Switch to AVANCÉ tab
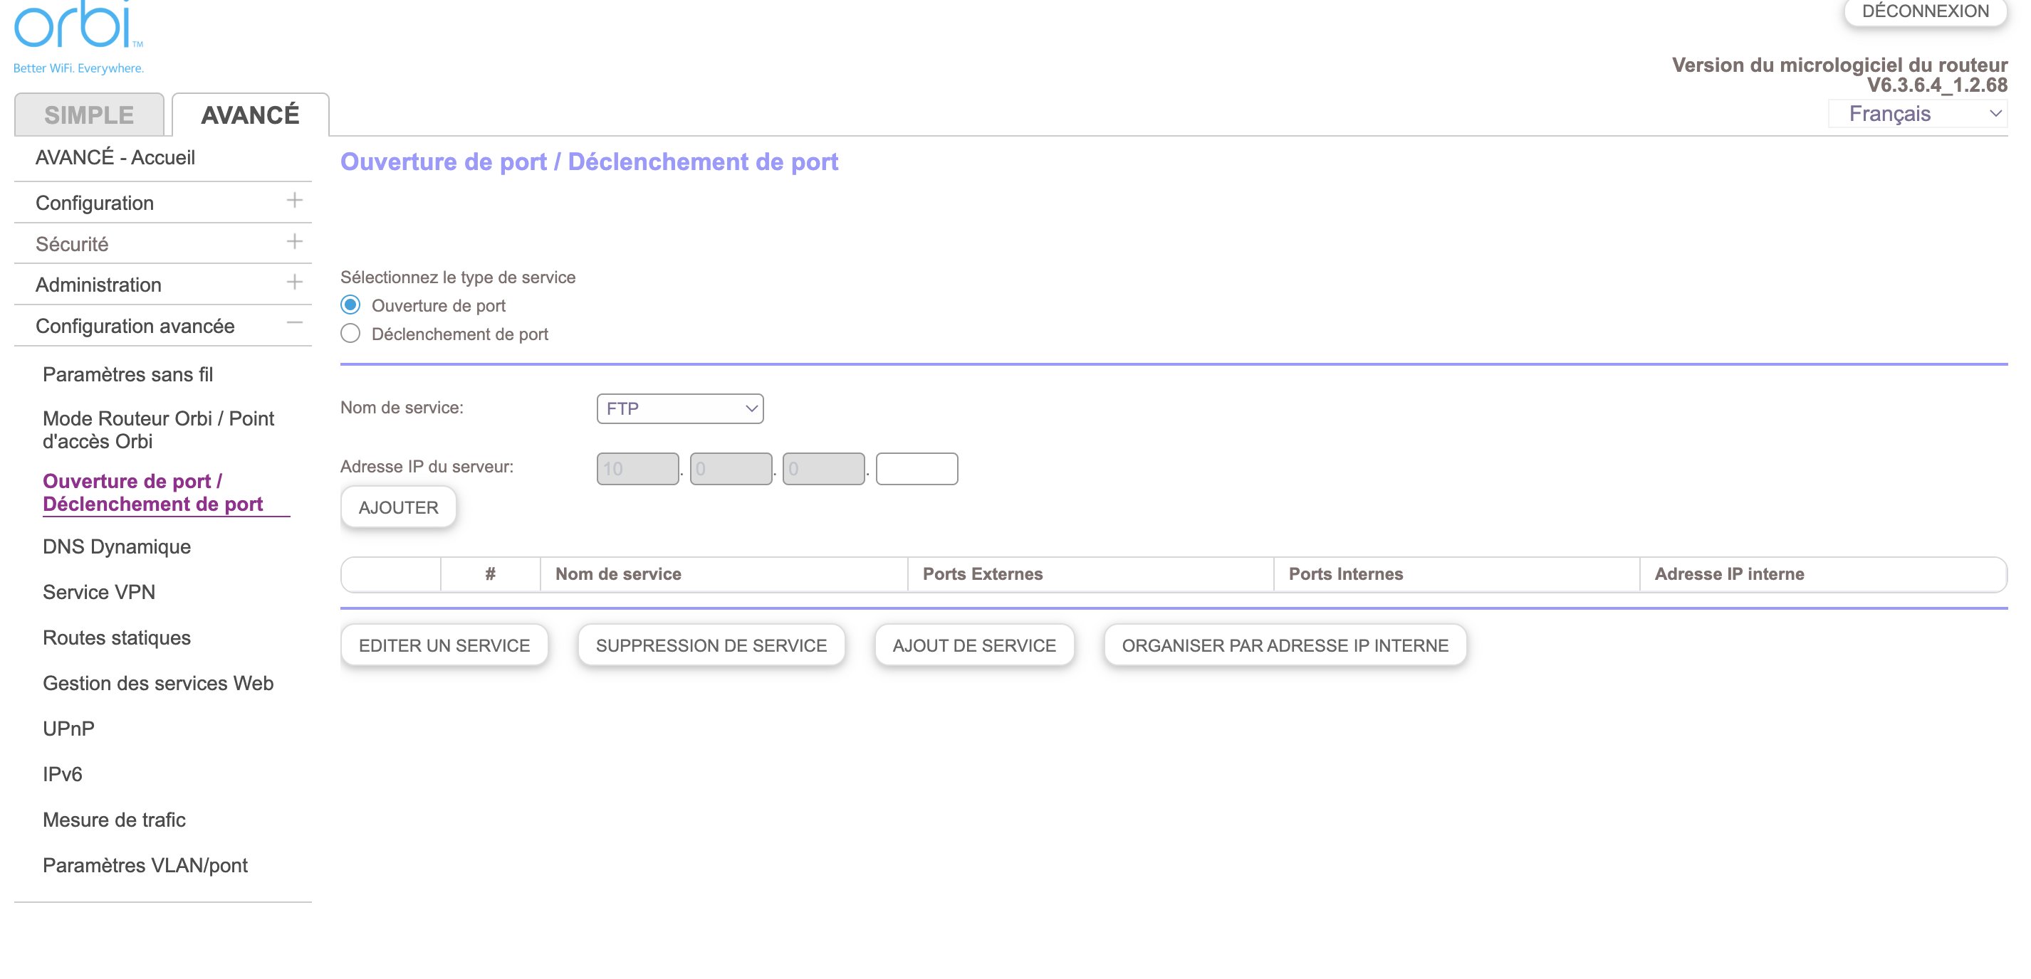This screenshot has height=979, width=2031. pos(250,114)
